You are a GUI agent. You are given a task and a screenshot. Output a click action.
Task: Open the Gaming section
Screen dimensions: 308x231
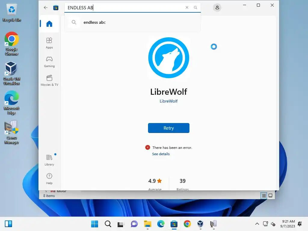pyautogui.click(x=49, y=62)
